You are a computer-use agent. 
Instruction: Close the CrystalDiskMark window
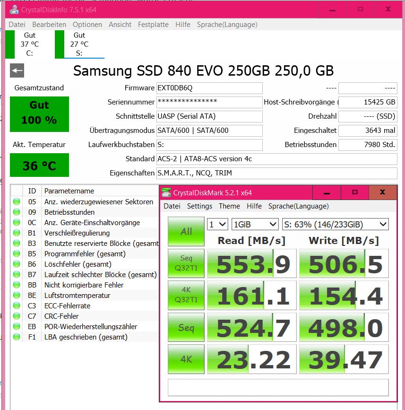point(382,193)
